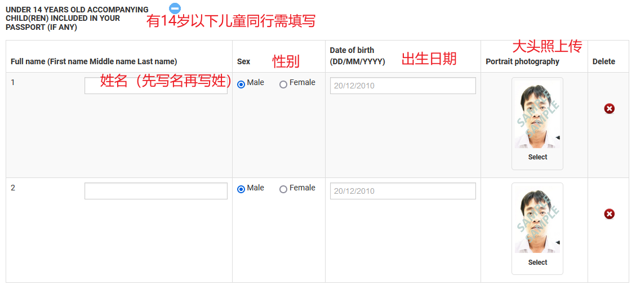
Task: Collapse the accompanying children section
Action: [175, 8]
